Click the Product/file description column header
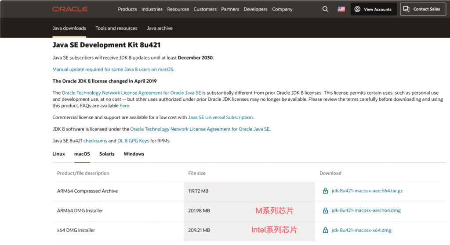Screen dimensions: 450x245 pyautogui.click(x=83, y=173)
